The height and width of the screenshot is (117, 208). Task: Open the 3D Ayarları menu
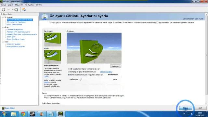click(30, 5)
